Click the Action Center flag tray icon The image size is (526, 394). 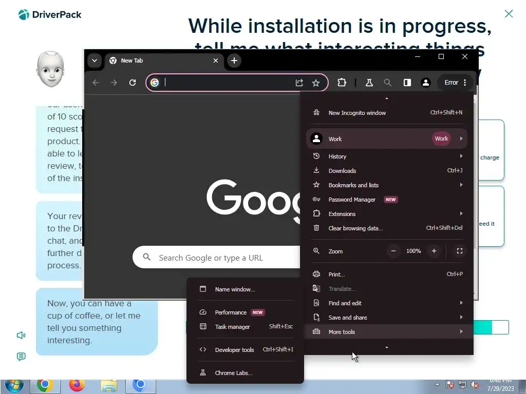tap(450, 385)
